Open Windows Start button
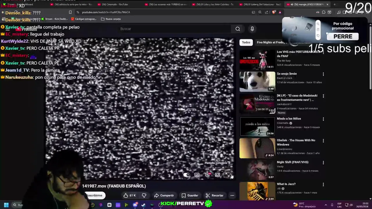Viewport: 372px width, 209px height. coord(6,205)
